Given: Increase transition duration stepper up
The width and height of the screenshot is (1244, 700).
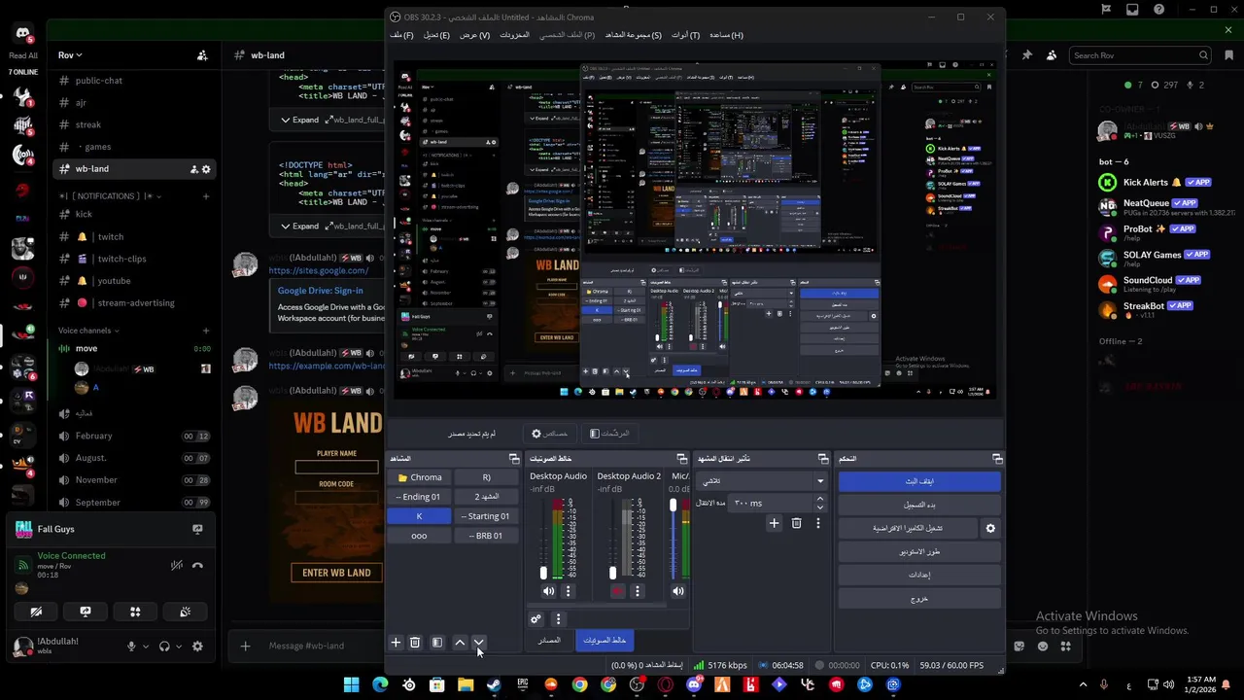Looking at the screenshot, I should click(x=819, y=499).
